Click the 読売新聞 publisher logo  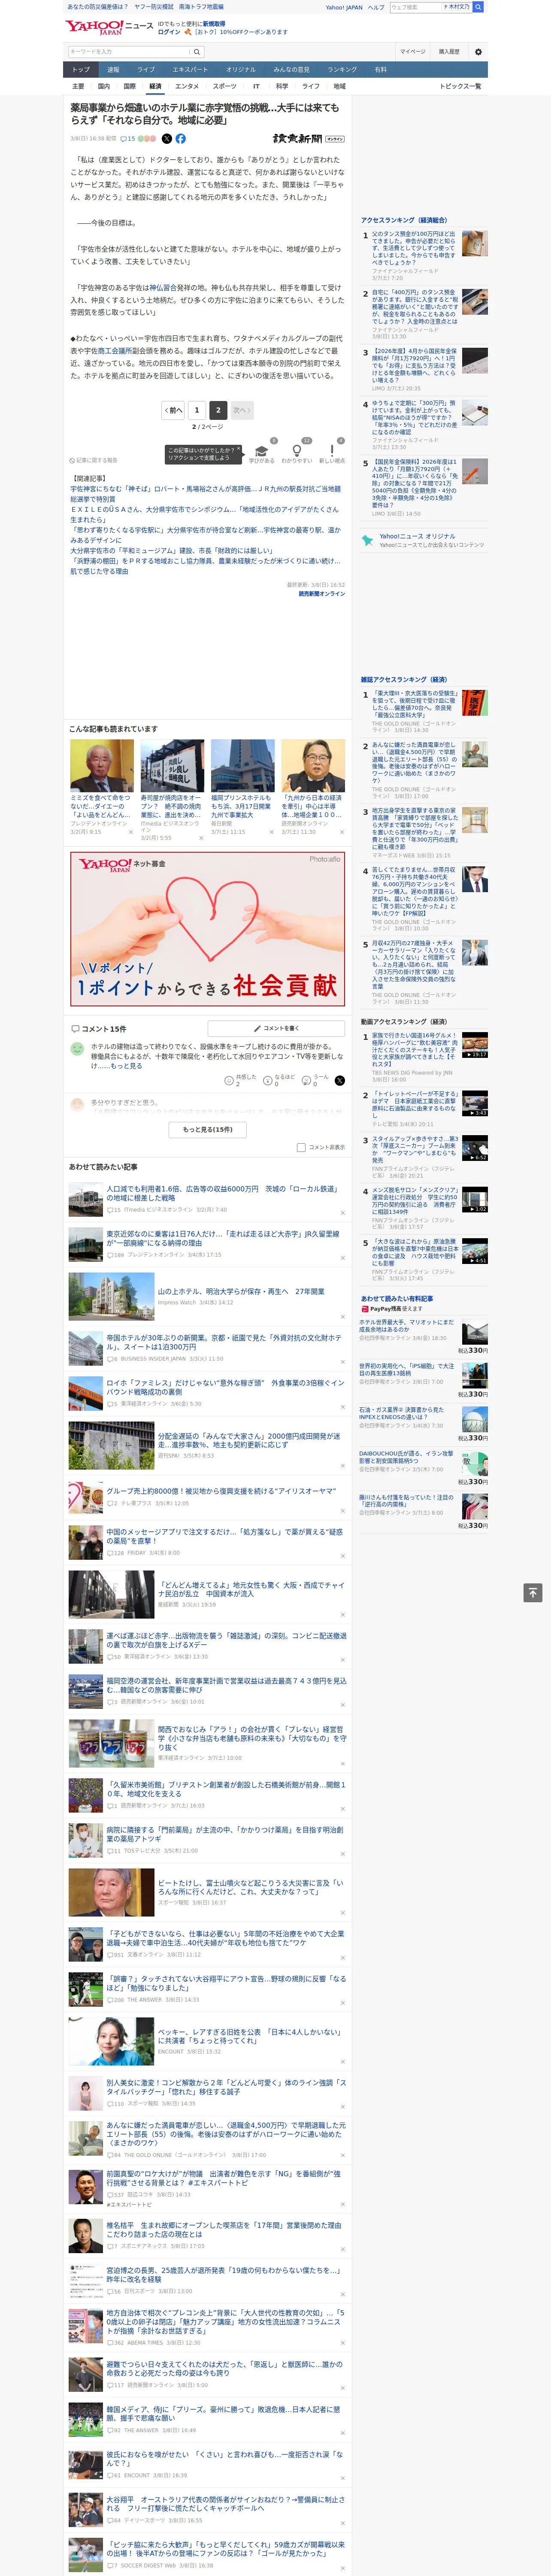click(308, 139)
